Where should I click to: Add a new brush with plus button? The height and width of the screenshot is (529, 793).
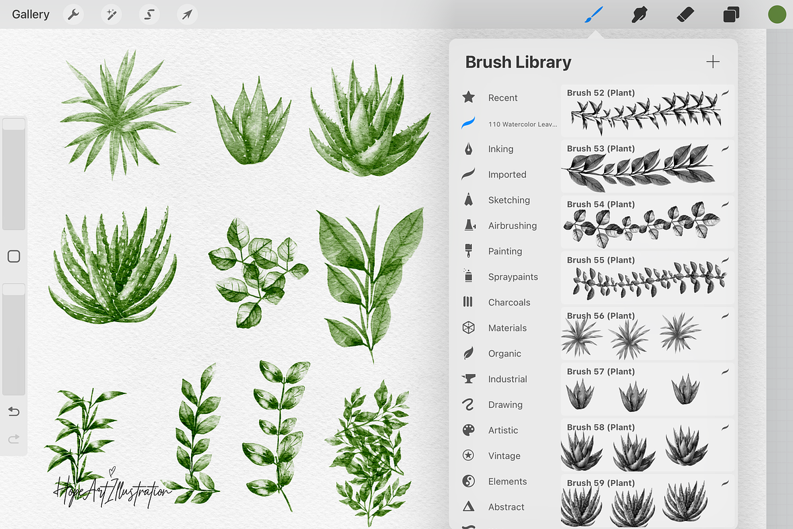click(713, 62)
